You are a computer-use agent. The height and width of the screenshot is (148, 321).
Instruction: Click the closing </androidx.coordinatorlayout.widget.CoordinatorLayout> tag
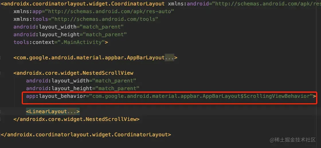(86, 134)
